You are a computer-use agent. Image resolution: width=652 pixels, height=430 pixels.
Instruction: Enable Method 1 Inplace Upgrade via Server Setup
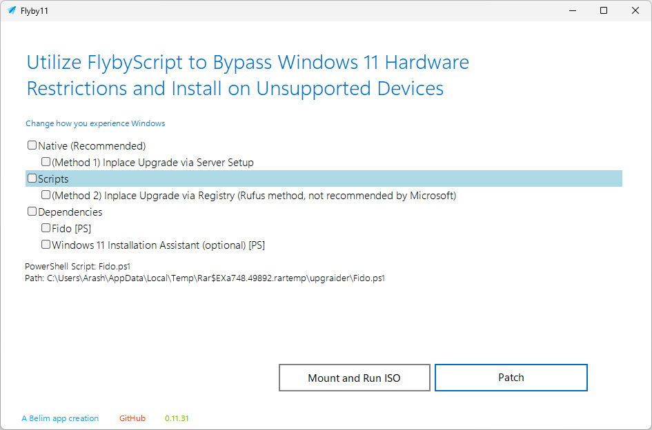[46, 162]
